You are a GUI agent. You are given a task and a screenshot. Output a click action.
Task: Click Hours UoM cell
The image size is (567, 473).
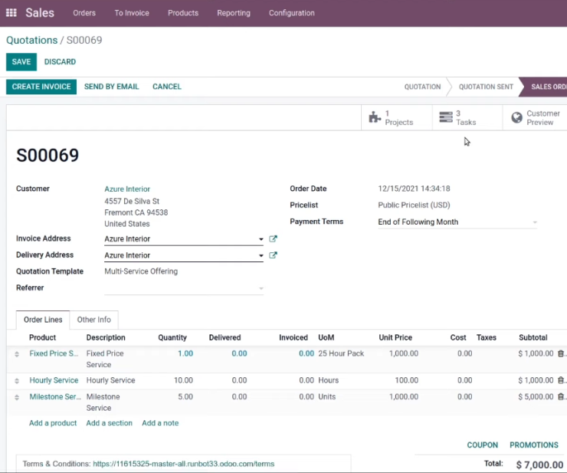click(x=329, y=380)
